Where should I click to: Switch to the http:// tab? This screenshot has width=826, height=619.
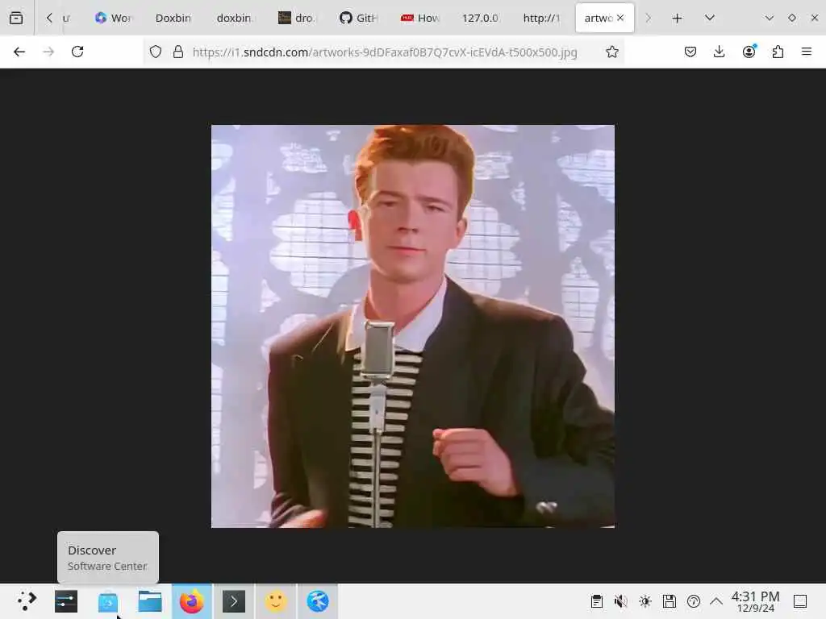[541, 18]
